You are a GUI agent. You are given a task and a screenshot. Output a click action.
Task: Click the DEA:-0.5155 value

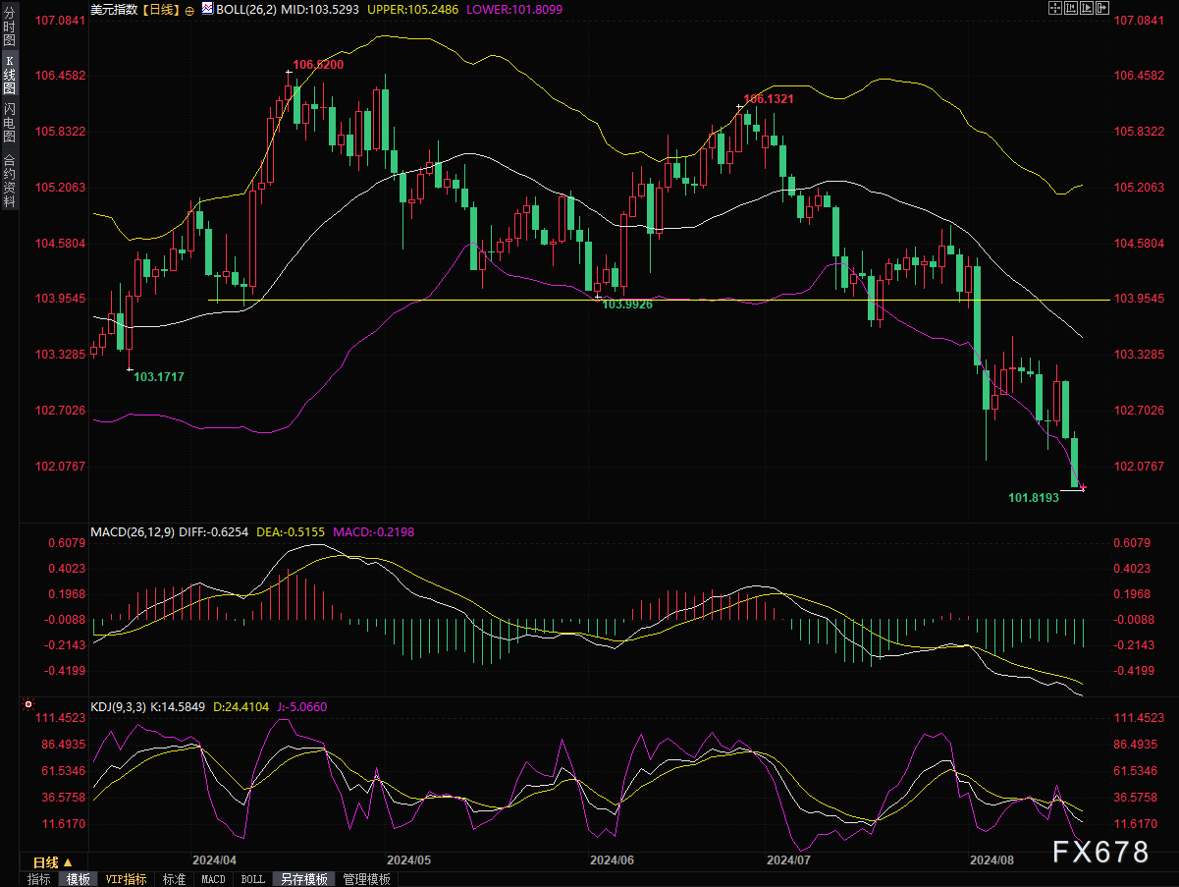point(291,532)
